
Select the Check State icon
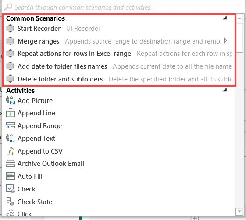tap(11, 202)
